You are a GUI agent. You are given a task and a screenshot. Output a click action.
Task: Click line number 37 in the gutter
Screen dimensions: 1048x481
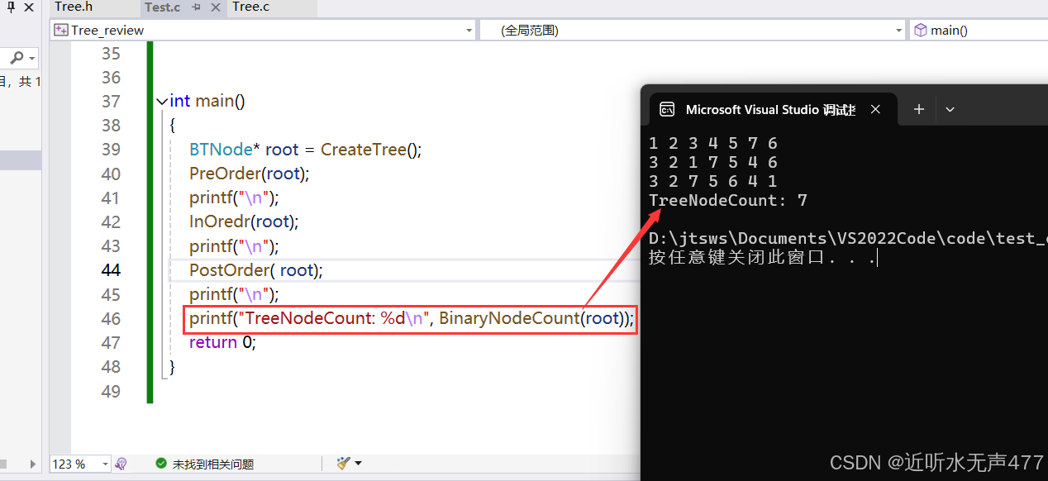[x=111, y=102]
